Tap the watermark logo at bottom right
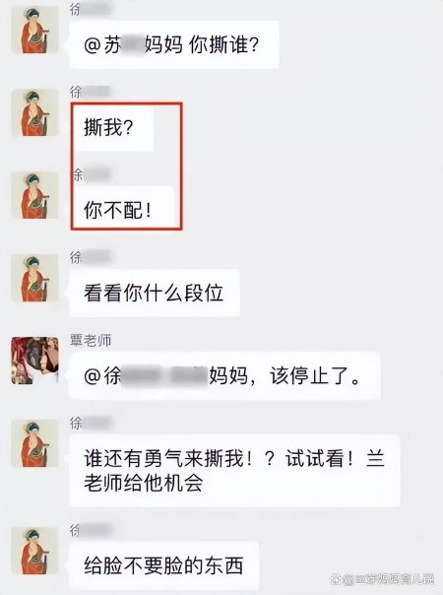 (382, 579)
